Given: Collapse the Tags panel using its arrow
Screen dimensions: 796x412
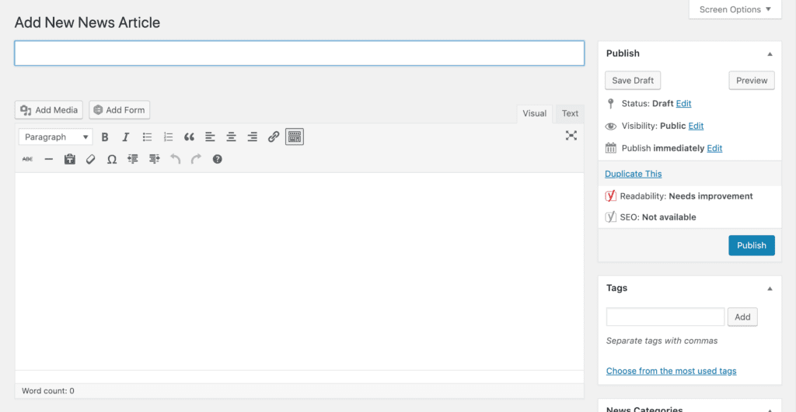Looking at the screenshot, I should tap(770, 289).
